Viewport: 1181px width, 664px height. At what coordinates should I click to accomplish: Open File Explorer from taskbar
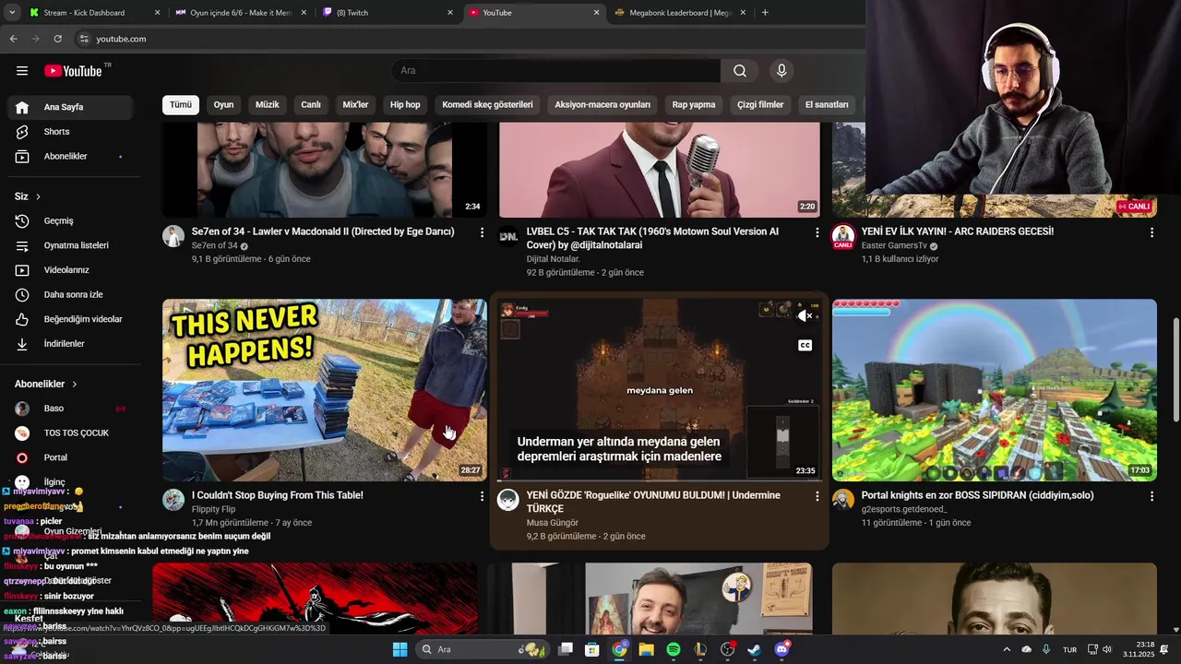(646, 649)
